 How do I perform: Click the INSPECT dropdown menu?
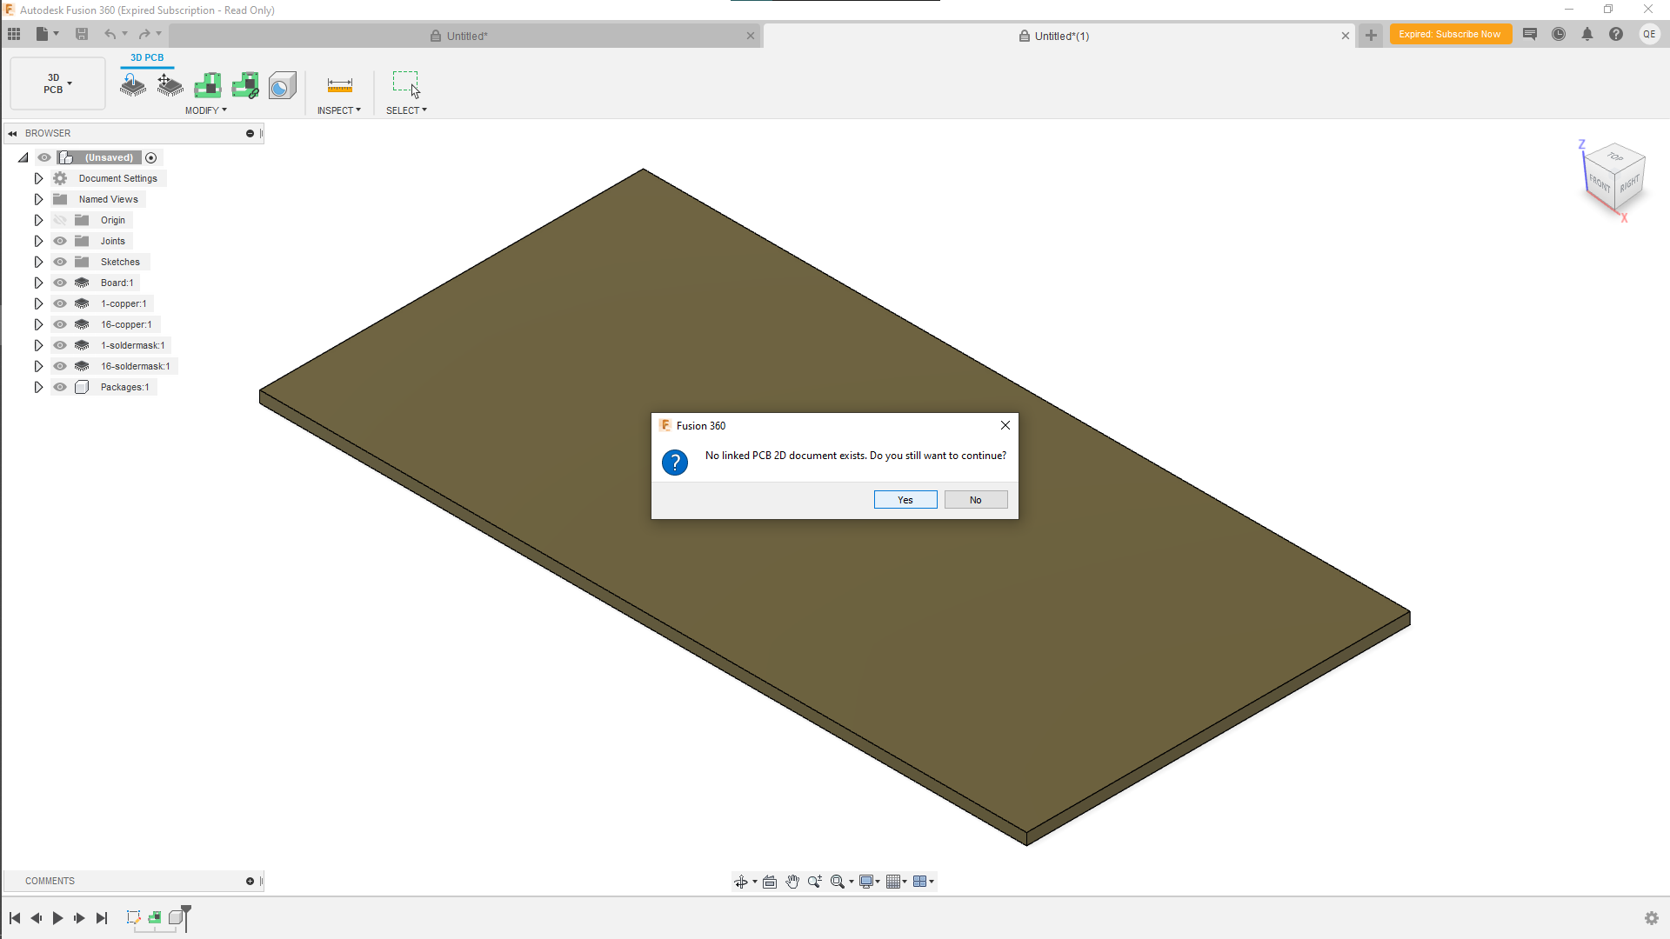click(338, 110)
